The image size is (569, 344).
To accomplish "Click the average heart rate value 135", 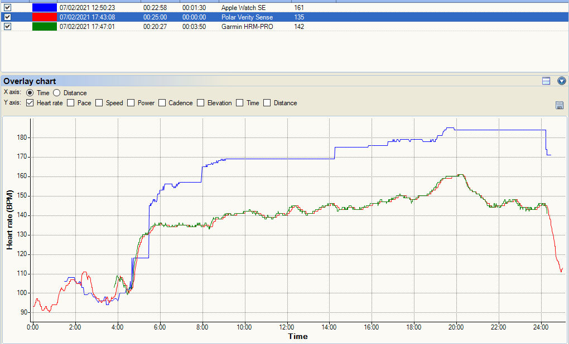I will 299,17.
